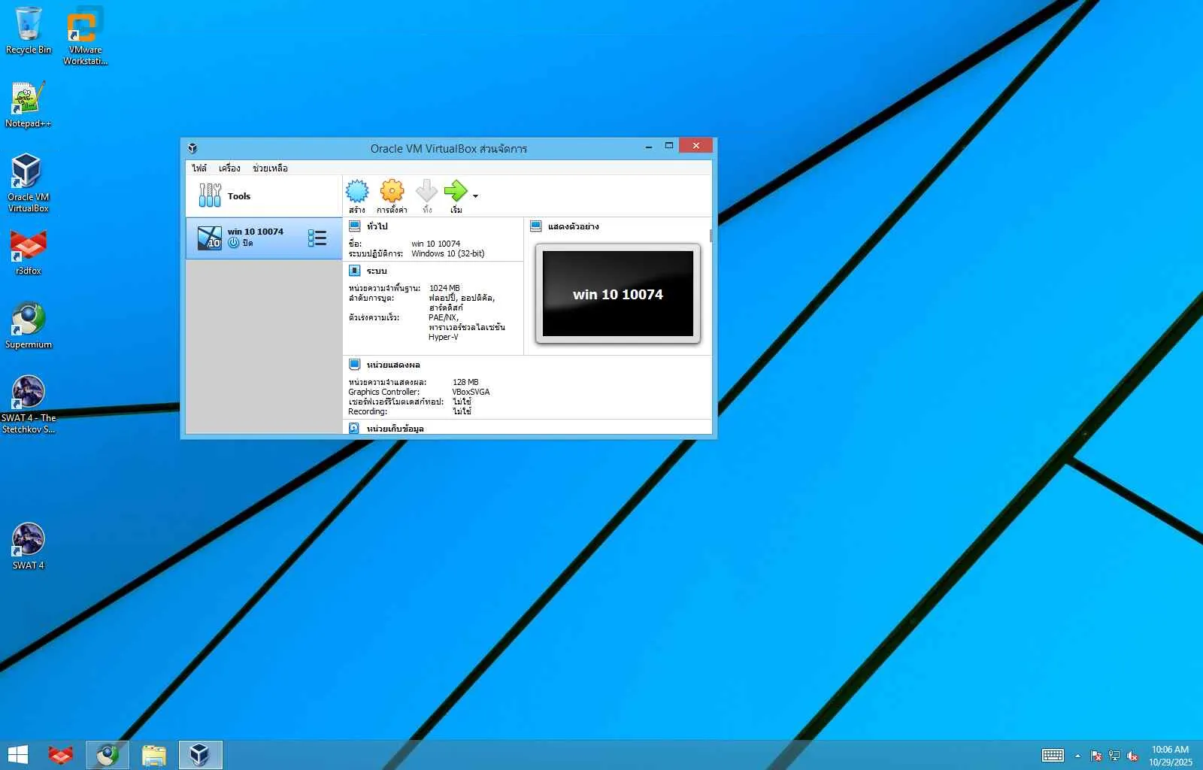Open the เครื่อง (Machine) menu
Image resolution: width=1203 pixels, height=770 pixels.
[x=229, y=168]
